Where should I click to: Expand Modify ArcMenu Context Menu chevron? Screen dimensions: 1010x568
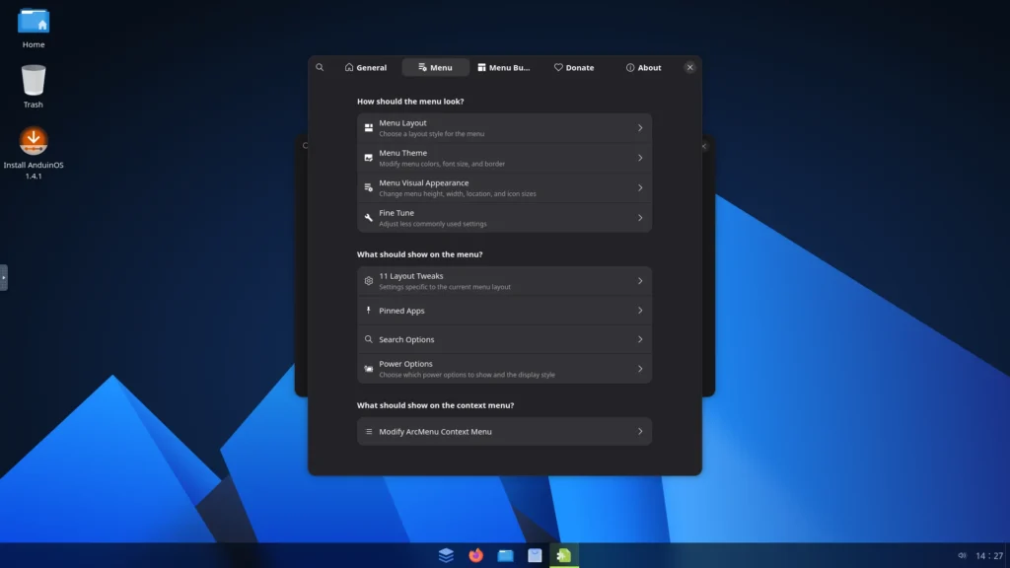[x=640, y=432]
